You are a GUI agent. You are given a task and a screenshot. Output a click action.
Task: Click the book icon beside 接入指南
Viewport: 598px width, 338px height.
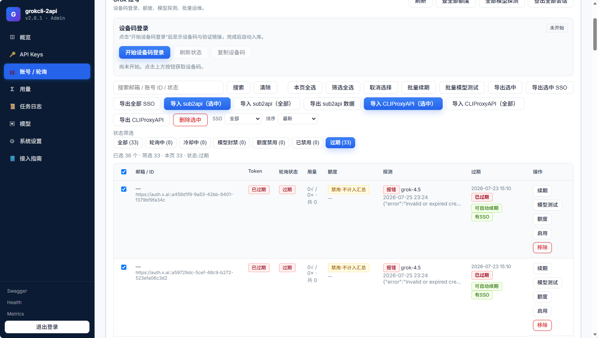click(x=12, y=159)
